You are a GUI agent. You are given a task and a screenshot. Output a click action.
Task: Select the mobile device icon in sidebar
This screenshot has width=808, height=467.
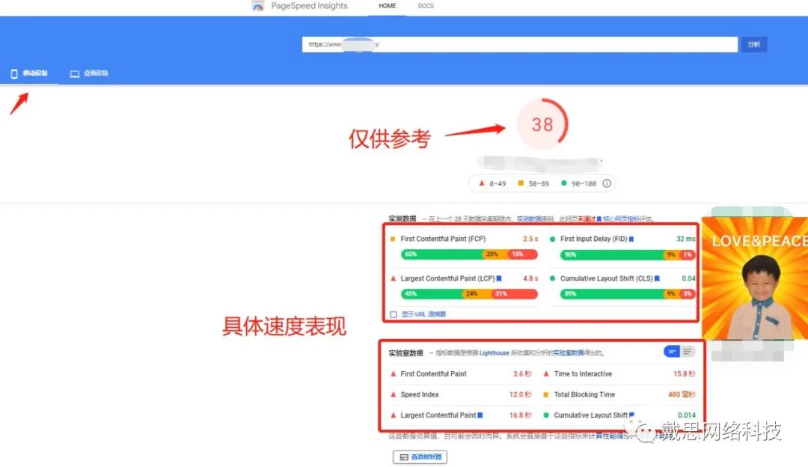13,73
